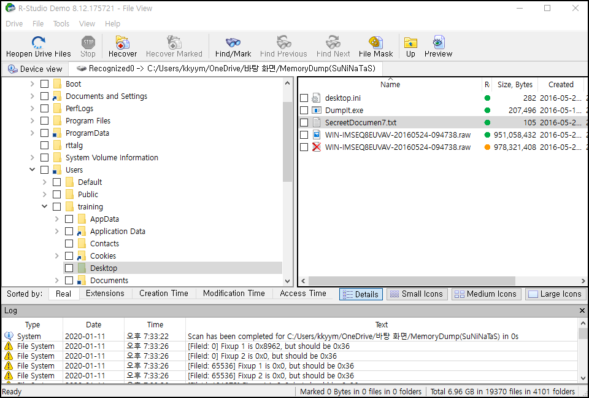Expand the Boot folder
Viewport: 589px width, 398px height.
[x=33, y=84]
